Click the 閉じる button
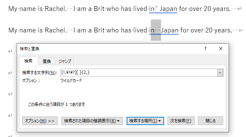 (x=211, y=121)
